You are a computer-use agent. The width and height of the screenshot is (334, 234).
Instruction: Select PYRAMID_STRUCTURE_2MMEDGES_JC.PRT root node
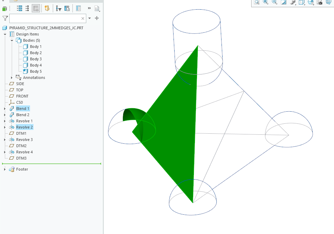coord(46,28)
